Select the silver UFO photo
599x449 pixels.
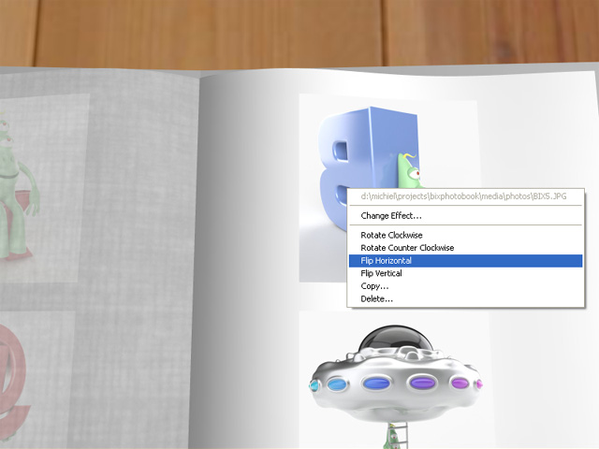click(x=395, y=380)
